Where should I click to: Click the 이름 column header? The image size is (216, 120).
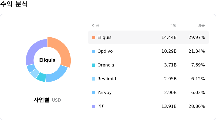[x=96, y=25]
